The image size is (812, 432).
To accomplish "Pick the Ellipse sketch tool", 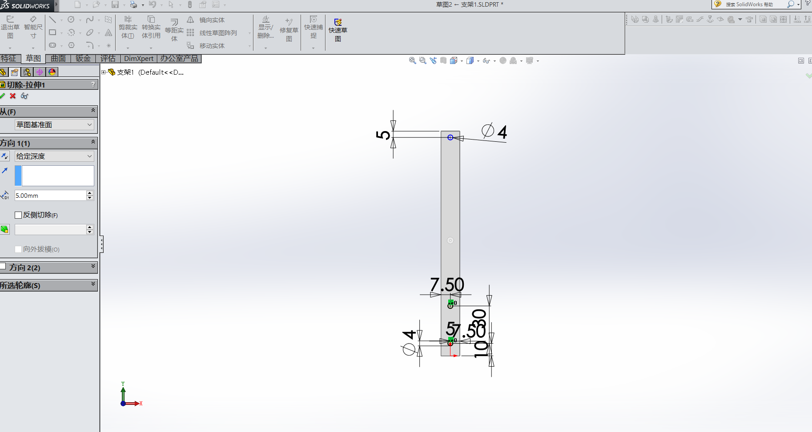I will pos(90,32).
